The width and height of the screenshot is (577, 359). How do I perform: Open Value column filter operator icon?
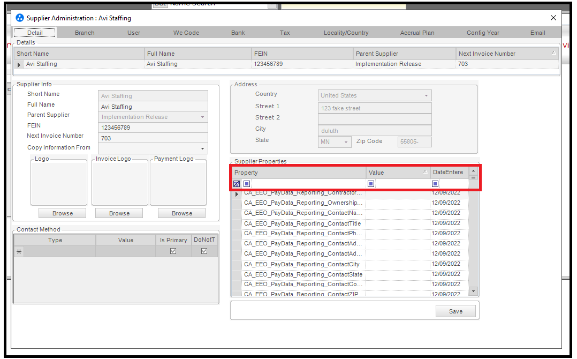(x=371, y=184)
